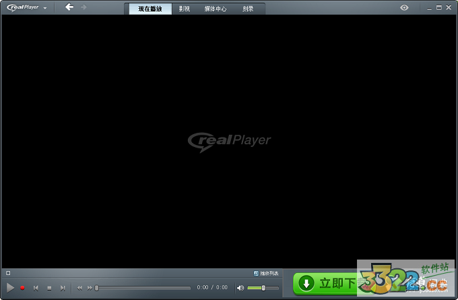Adjust the volume slider

(x=263, y=288)
